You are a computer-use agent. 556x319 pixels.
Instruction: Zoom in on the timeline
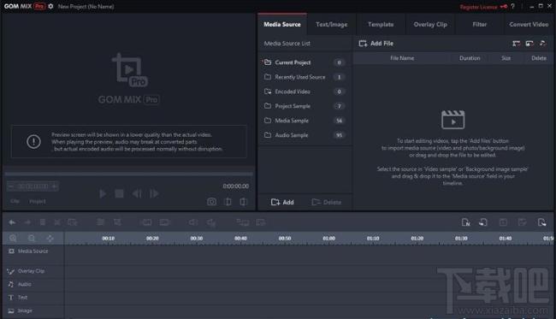(x=13, y=239)
